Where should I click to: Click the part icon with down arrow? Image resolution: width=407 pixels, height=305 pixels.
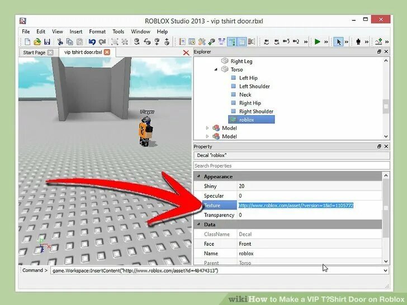coord(157,41)
